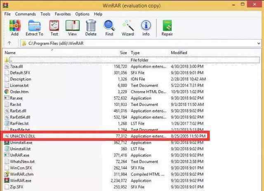Click the UnRAR.exe icon

[x=7, y=155]
